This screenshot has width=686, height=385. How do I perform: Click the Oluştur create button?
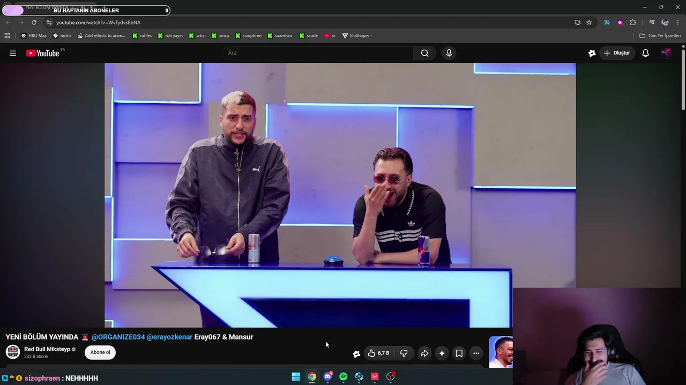point(617,53)
